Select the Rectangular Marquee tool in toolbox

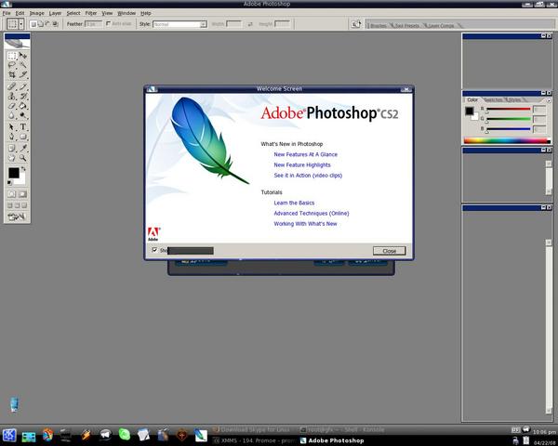(12, 56)
